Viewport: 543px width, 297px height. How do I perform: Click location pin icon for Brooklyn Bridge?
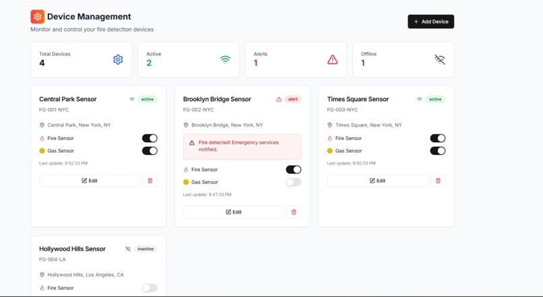(x=186, y=125)
